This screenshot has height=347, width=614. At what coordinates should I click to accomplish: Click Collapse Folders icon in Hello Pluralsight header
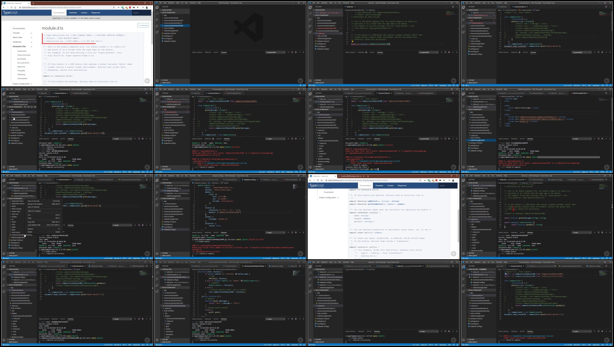point(35,107)
